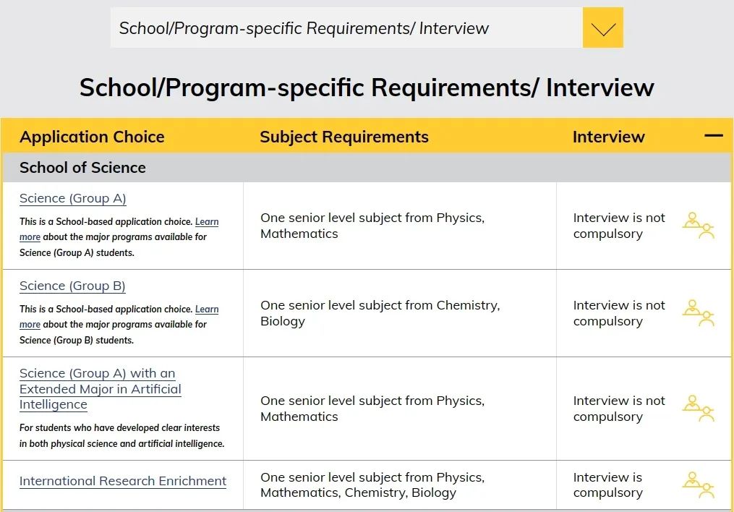
Task: Click the page heading School/Program-specific Requirements/ Interview
Action: click(x=367, y=88)
